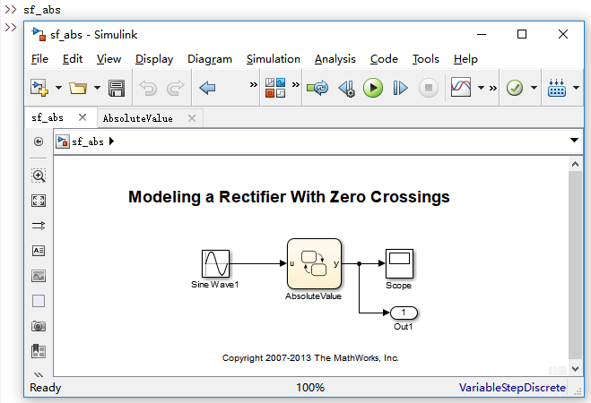Select the Area rectangle tool
The image size is (591, 403).
point(39,301)
